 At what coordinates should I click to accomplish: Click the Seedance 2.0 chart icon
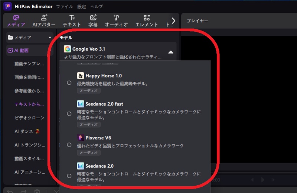click(80, 166)
